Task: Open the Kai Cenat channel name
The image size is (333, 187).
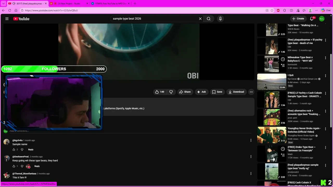Action: [292, 79]
